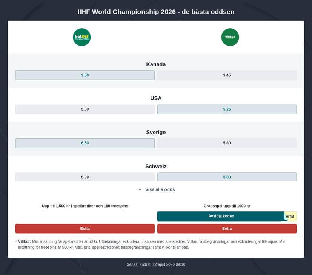Viewport: 312px width, 275px height.
Task: Select bet365 Schweiz odds 5.00
Action: [85, 177]
